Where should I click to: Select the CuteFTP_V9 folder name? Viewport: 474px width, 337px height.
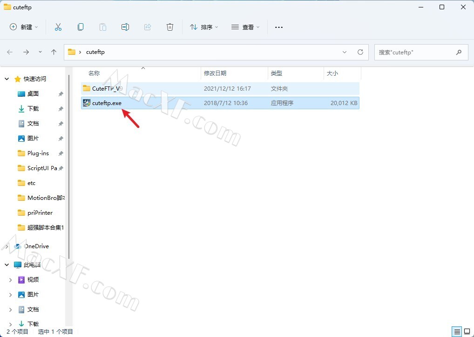click(107, 88)
